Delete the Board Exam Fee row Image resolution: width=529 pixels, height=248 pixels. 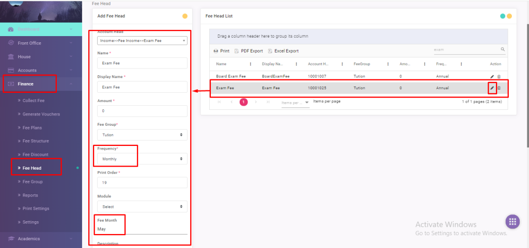pos(499,76)
